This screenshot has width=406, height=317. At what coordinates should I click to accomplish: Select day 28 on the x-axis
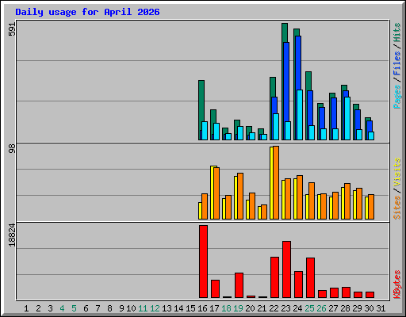(346, 308)
